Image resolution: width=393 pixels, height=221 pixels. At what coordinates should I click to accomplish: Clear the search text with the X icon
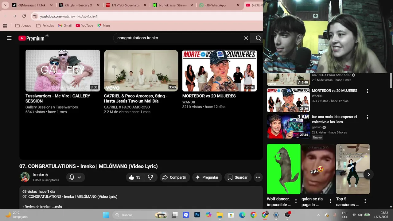pyautogui.click(x=246, y=38)
